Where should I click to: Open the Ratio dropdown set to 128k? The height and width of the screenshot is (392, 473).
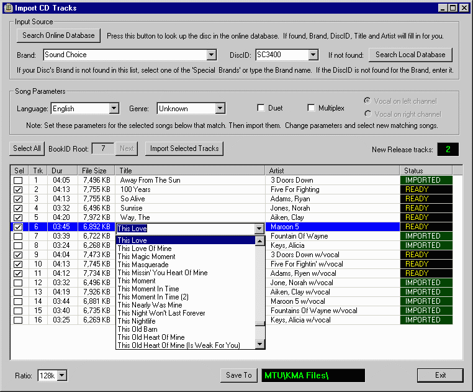pyautogui.click(x=62, y=375)
